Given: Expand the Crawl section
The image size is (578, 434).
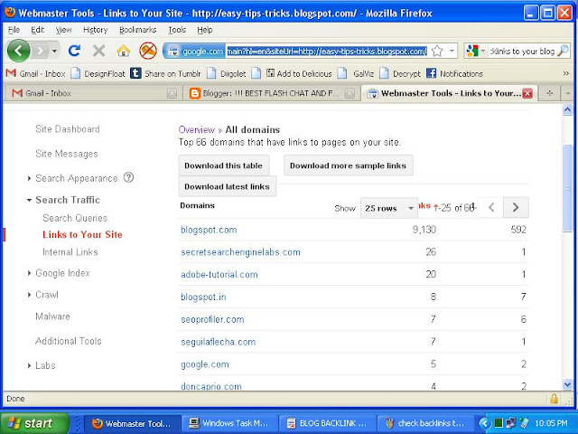Looking at the screenshot, I should (30, 295).
